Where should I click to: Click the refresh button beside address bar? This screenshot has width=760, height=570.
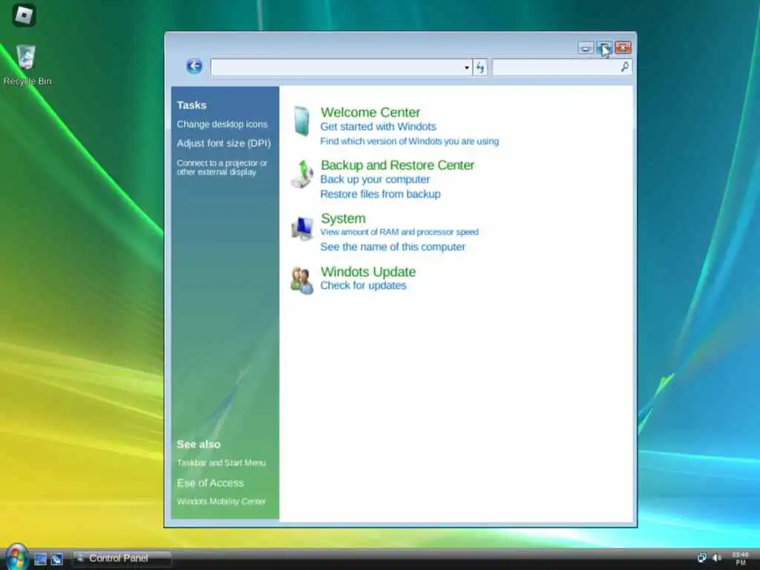click(480, 68)
